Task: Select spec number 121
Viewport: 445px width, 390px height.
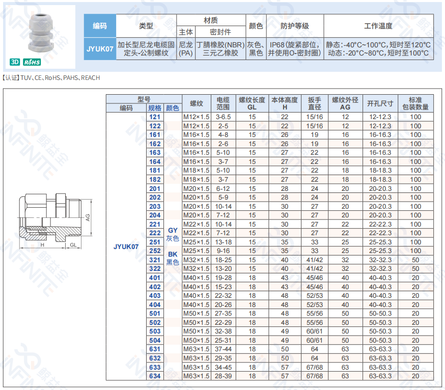Action: (x=155, y=117)
